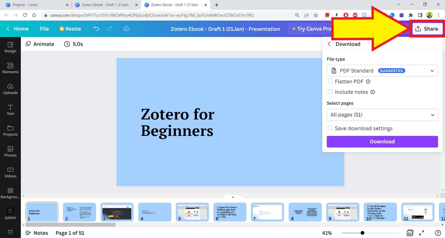Open the File menu

44,29
